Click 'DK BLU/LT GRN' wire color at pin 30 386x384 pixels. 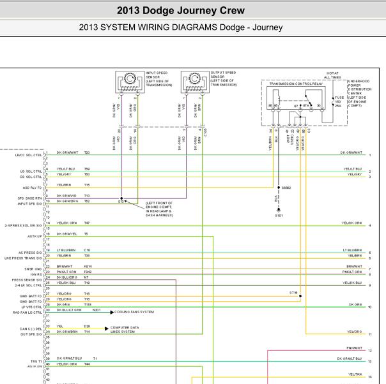tap(69, 310)
